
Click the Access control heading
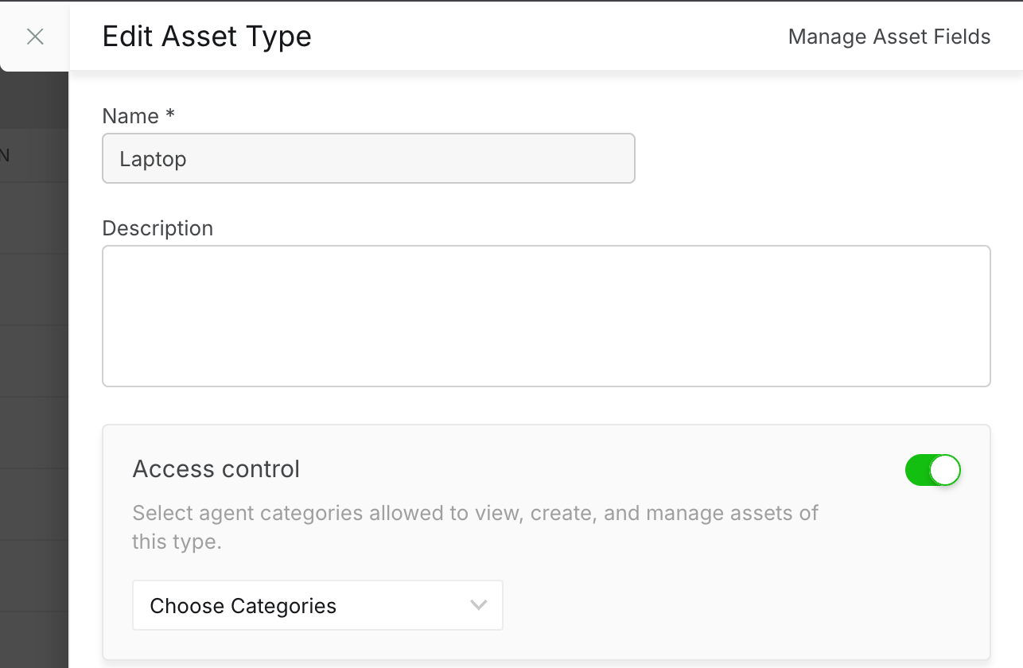[216, 469]
